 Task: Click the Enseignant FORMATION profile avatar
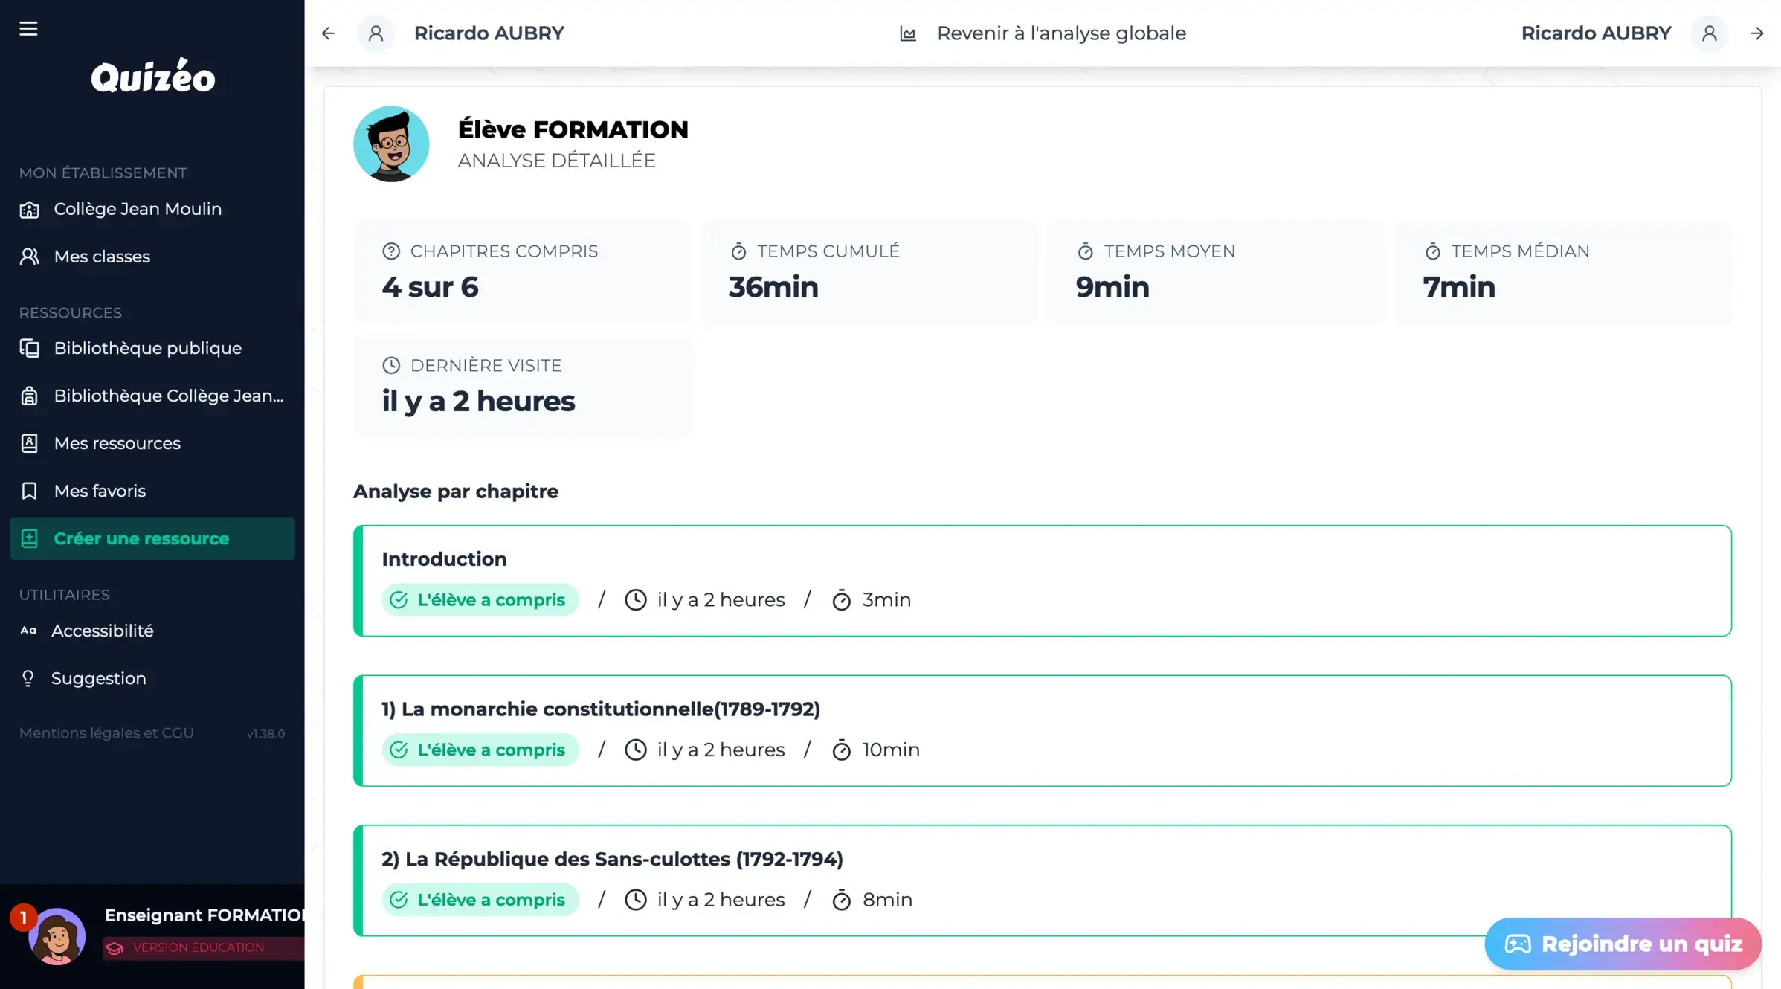[57, 936]
